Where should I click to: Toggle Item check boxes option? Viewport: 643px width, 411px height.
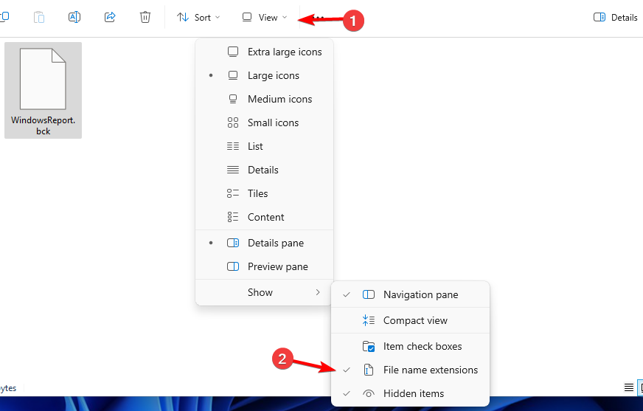(422, 346)
